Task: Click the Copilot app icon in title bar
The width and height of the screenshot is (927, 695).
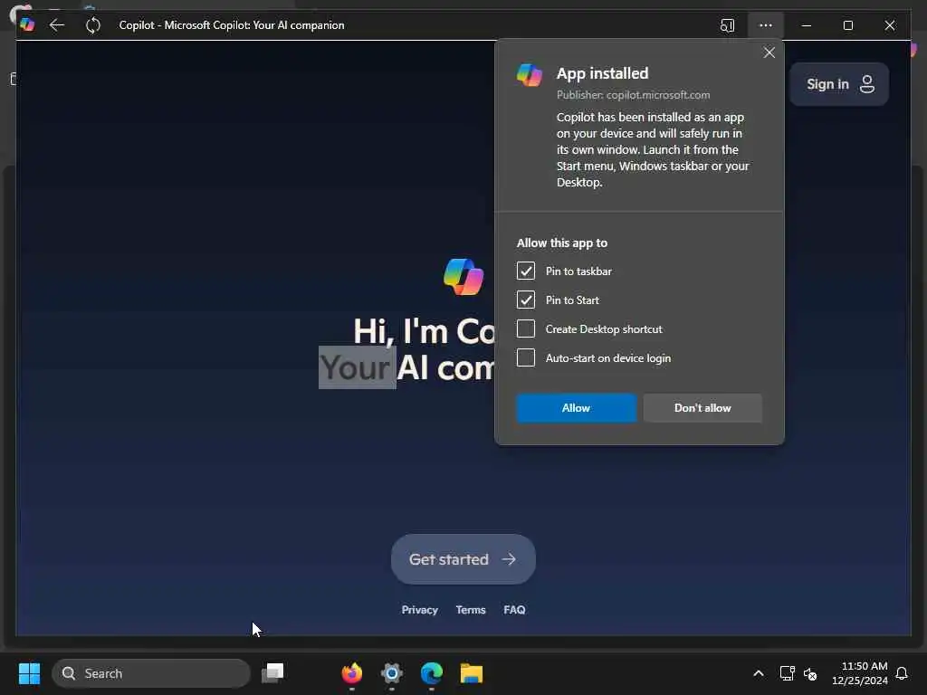Action: (27, 24)
